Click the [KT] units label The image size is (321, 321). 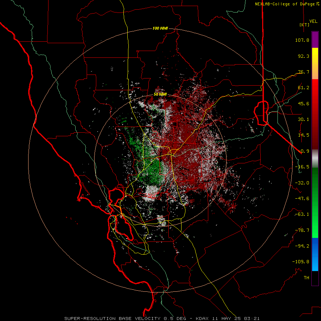click(305, 25)
